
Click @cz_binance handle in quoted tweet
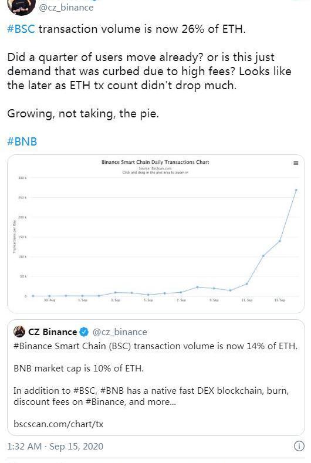[120, 332]
